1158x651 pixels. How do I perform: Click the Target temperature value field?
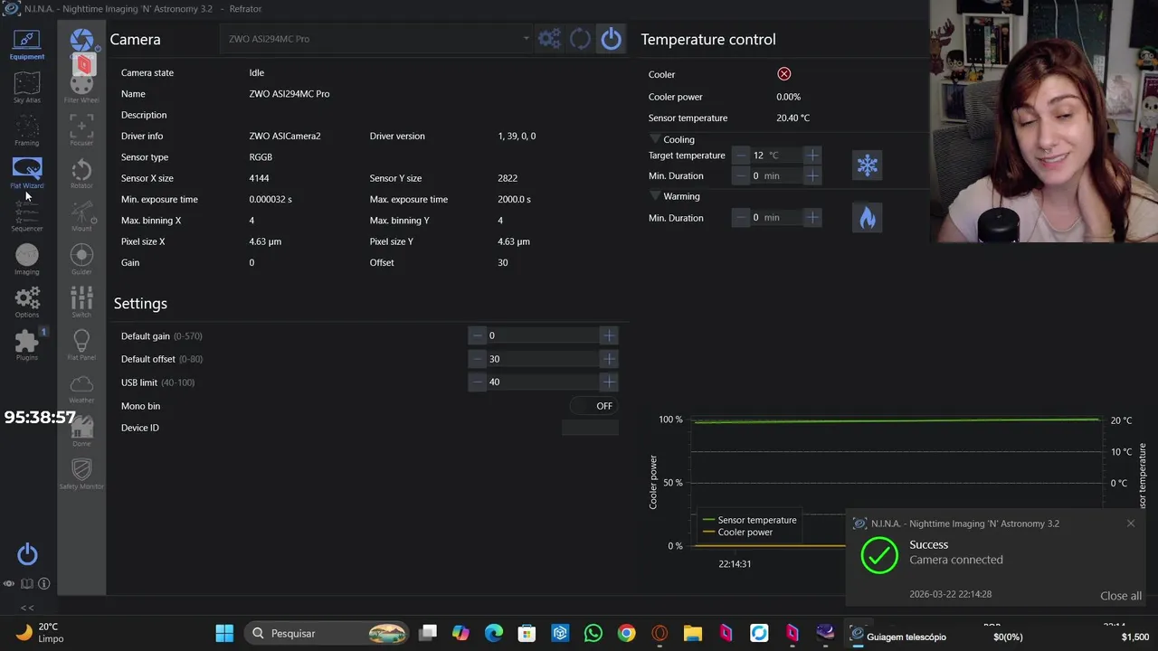(x=777, y=156)
